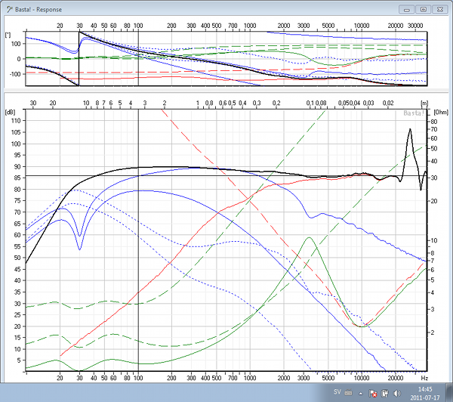Close the Basta! Response window
The image size is (453, 402).
(439, 9)
